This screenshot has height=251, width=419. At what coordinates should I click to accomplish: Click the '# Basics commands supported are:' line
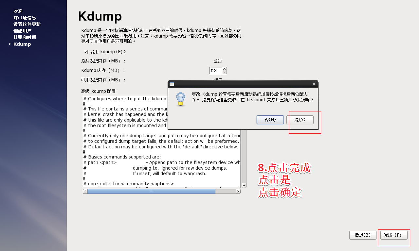click(x=122, y=157)
